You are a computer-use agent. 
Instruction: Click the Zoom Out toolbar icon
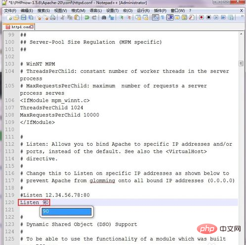tap(128, 17)
